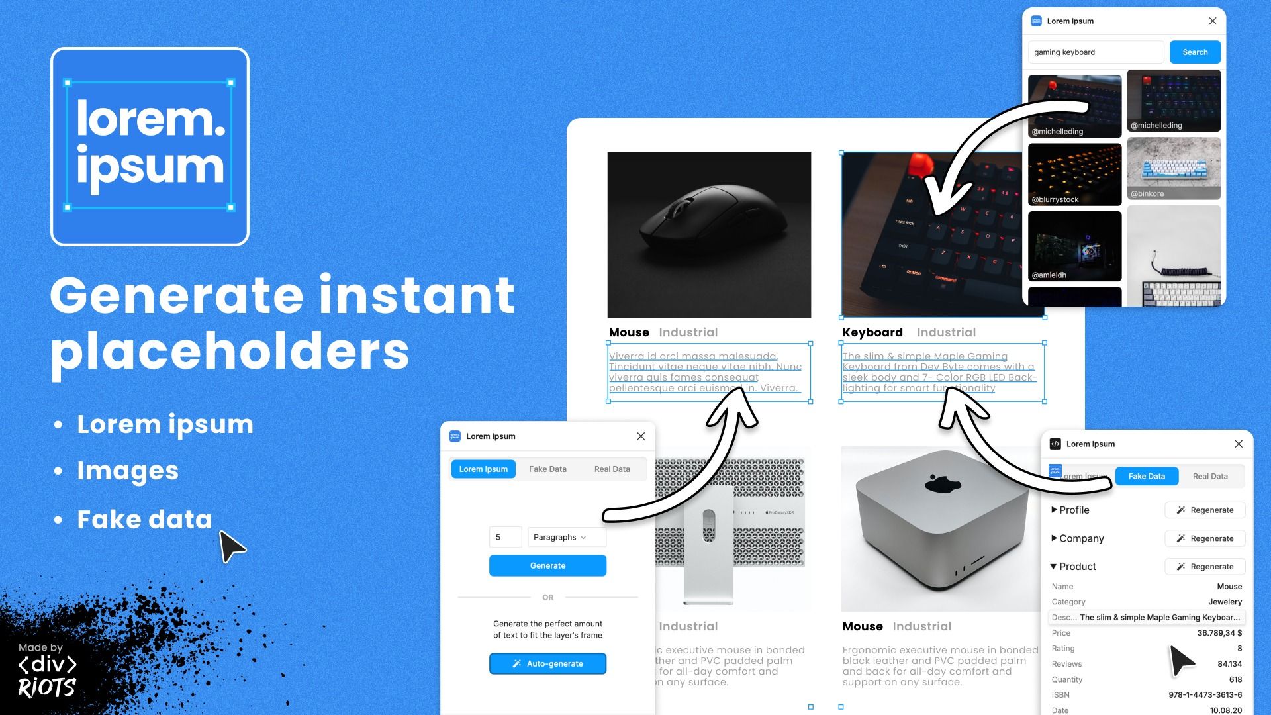Image resolution: width=1271 pixels, height=715 pixels.
Task: Click the Lorem Ipsum plugin icon
Action: click(455, 436)
